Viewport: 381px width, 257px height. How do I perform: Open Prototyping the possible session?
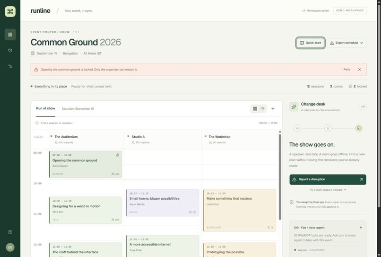click(240, 250)
